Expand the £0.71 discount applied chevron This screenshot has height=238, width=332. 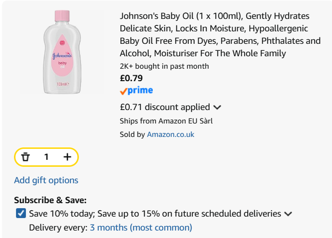(x=217, y=107)
